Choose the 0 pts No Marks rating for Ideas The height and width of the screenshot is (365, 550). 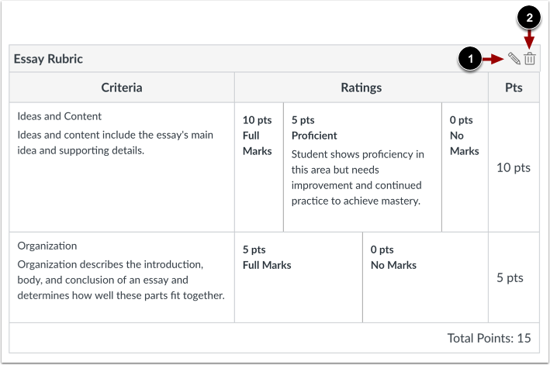click(465, 167)
